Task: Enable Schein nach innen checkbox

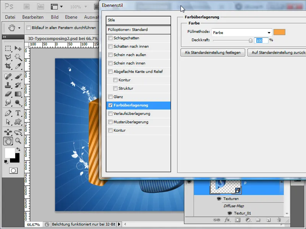Action: 110,63
